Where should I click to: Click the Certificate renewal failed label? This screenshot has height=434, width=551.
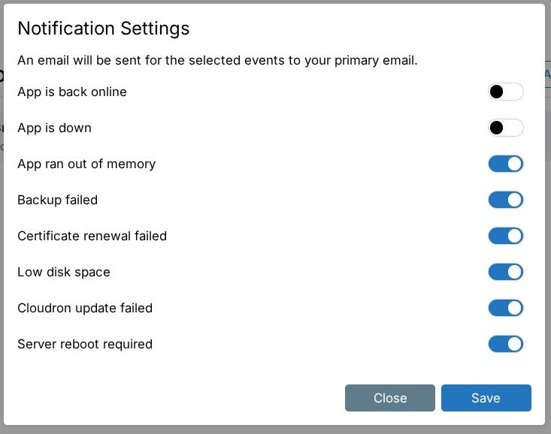point(92,236)
